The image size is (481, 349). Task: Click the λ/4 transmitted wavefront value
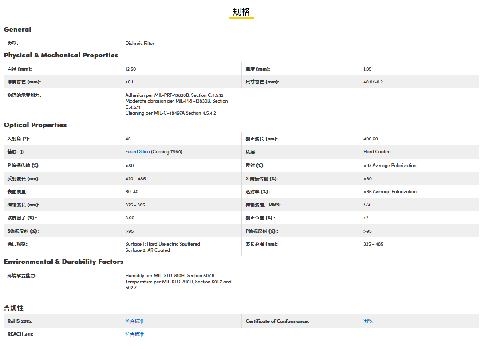click(367, 205)
